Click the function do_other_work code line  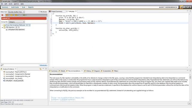[x=67, y=28]
